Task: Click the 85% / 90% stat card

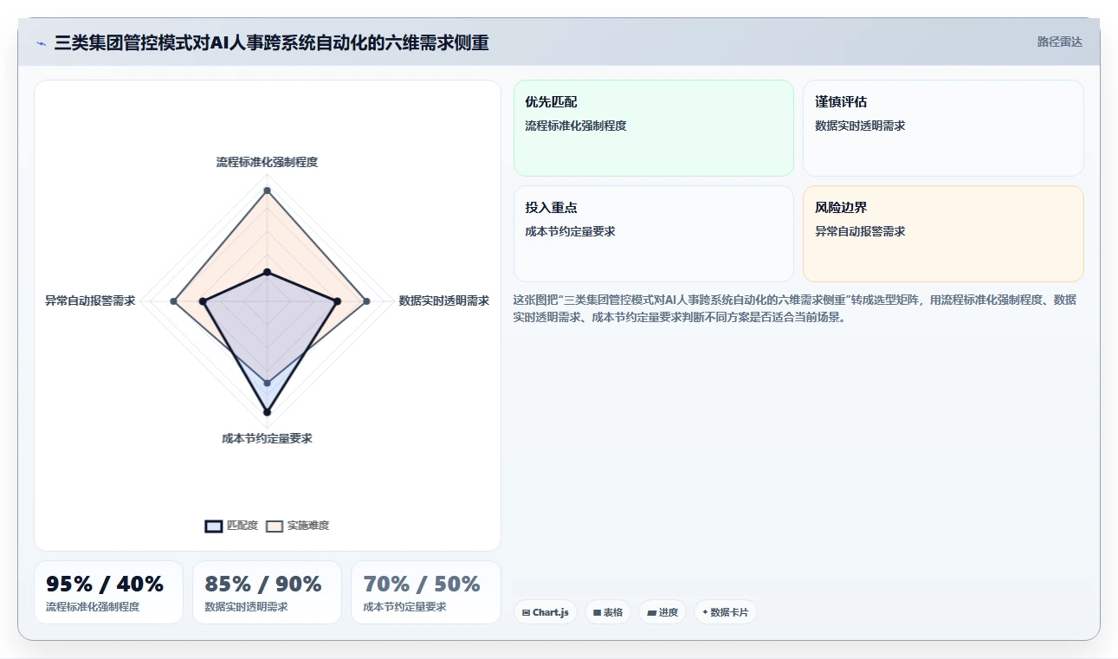Action: coord(267,592)
